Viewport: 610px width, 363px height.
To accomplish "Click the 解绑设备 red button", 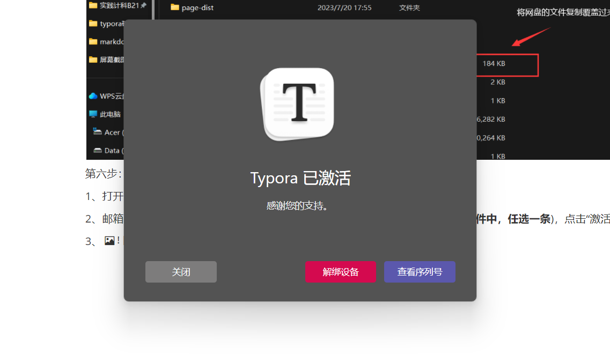I will coord(340,272).
